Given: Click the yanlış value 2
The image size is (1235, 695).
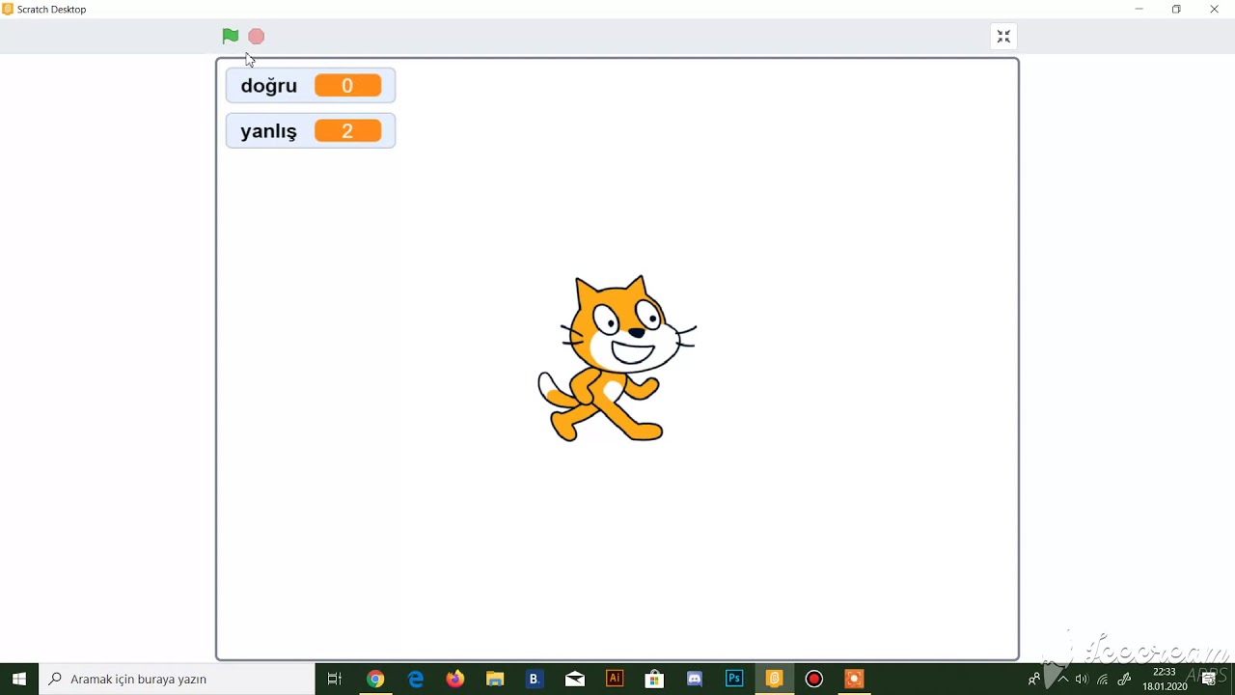Looking at the screenshot, I should [x=347, y=130].
